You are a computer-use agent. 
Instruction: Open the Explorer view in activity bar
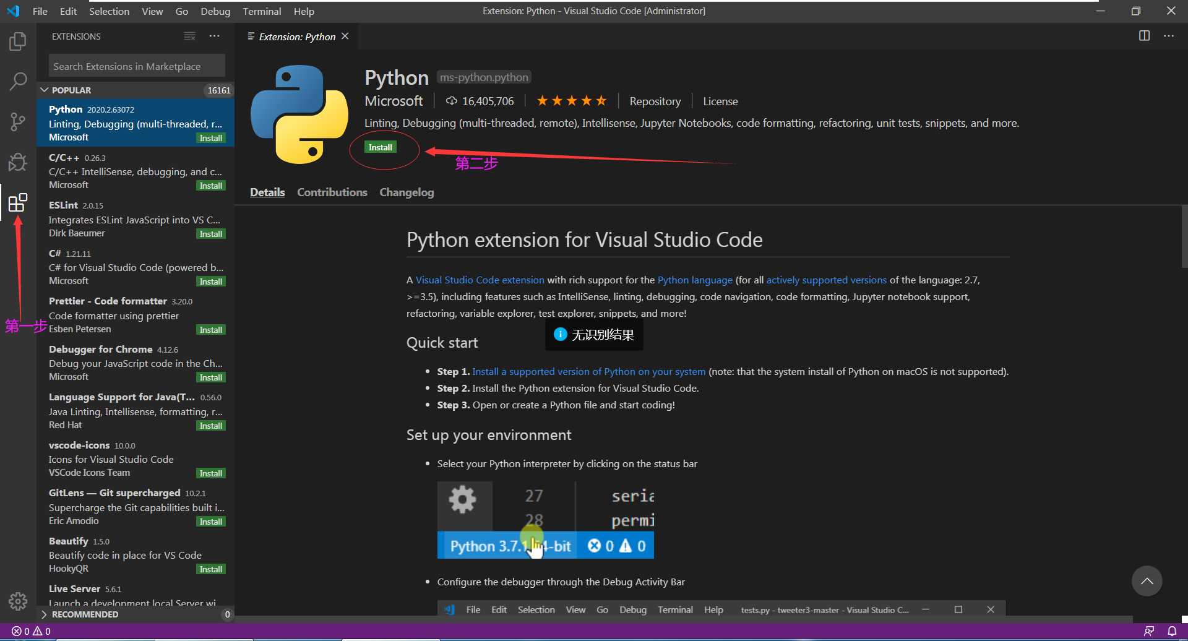pos(18,42)
